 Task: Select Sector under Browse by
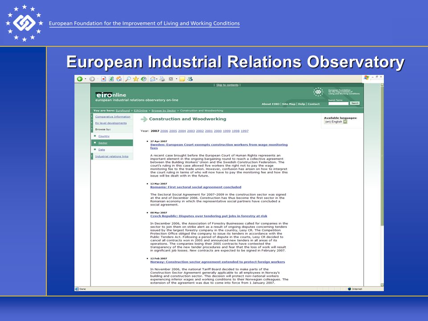click(103, 143)
